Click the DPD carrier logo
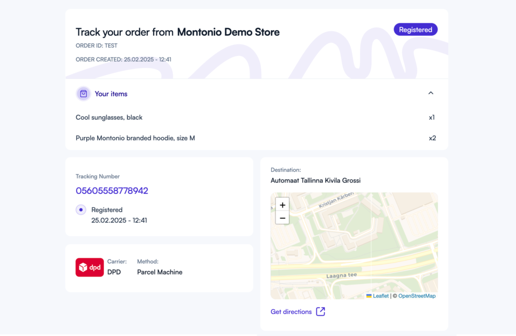The image size is (516, 336). [90, 267]
